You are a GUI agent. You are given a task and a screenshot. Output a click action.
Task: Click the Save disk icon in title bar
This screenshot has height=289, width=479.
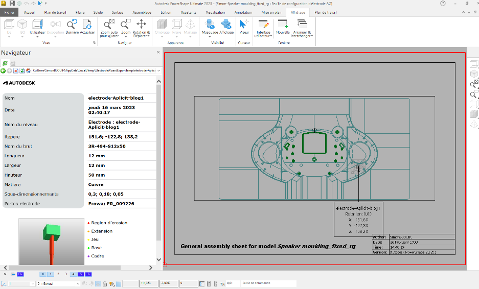click(12, 4)
